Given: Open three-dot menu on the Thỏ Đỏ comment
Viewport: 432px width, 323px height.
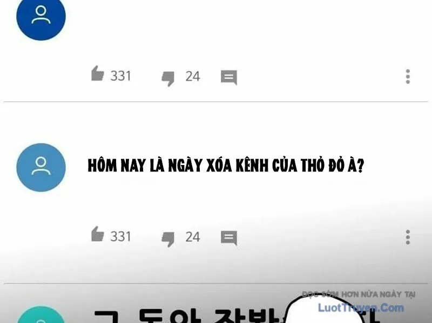Looking at the screenshot, I should pos(408,237).
